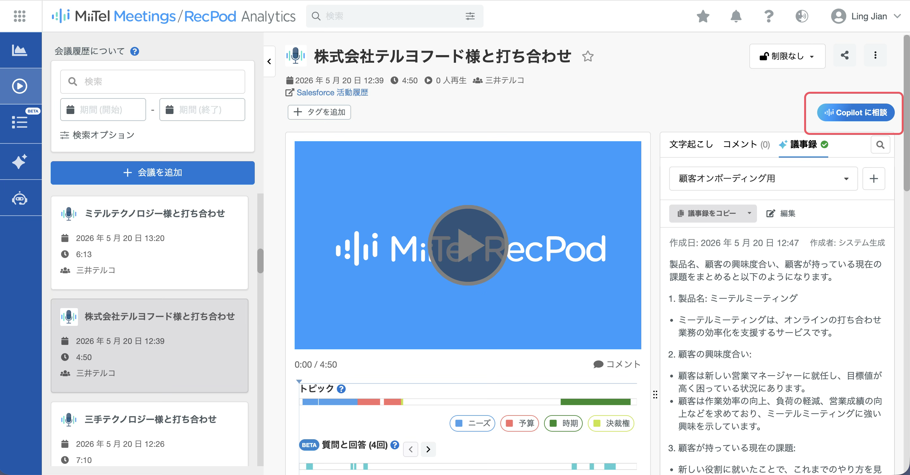
Task: Open the 三手テクノロジー様と打ち合わせ meeting card
Action: click(150, 434)
